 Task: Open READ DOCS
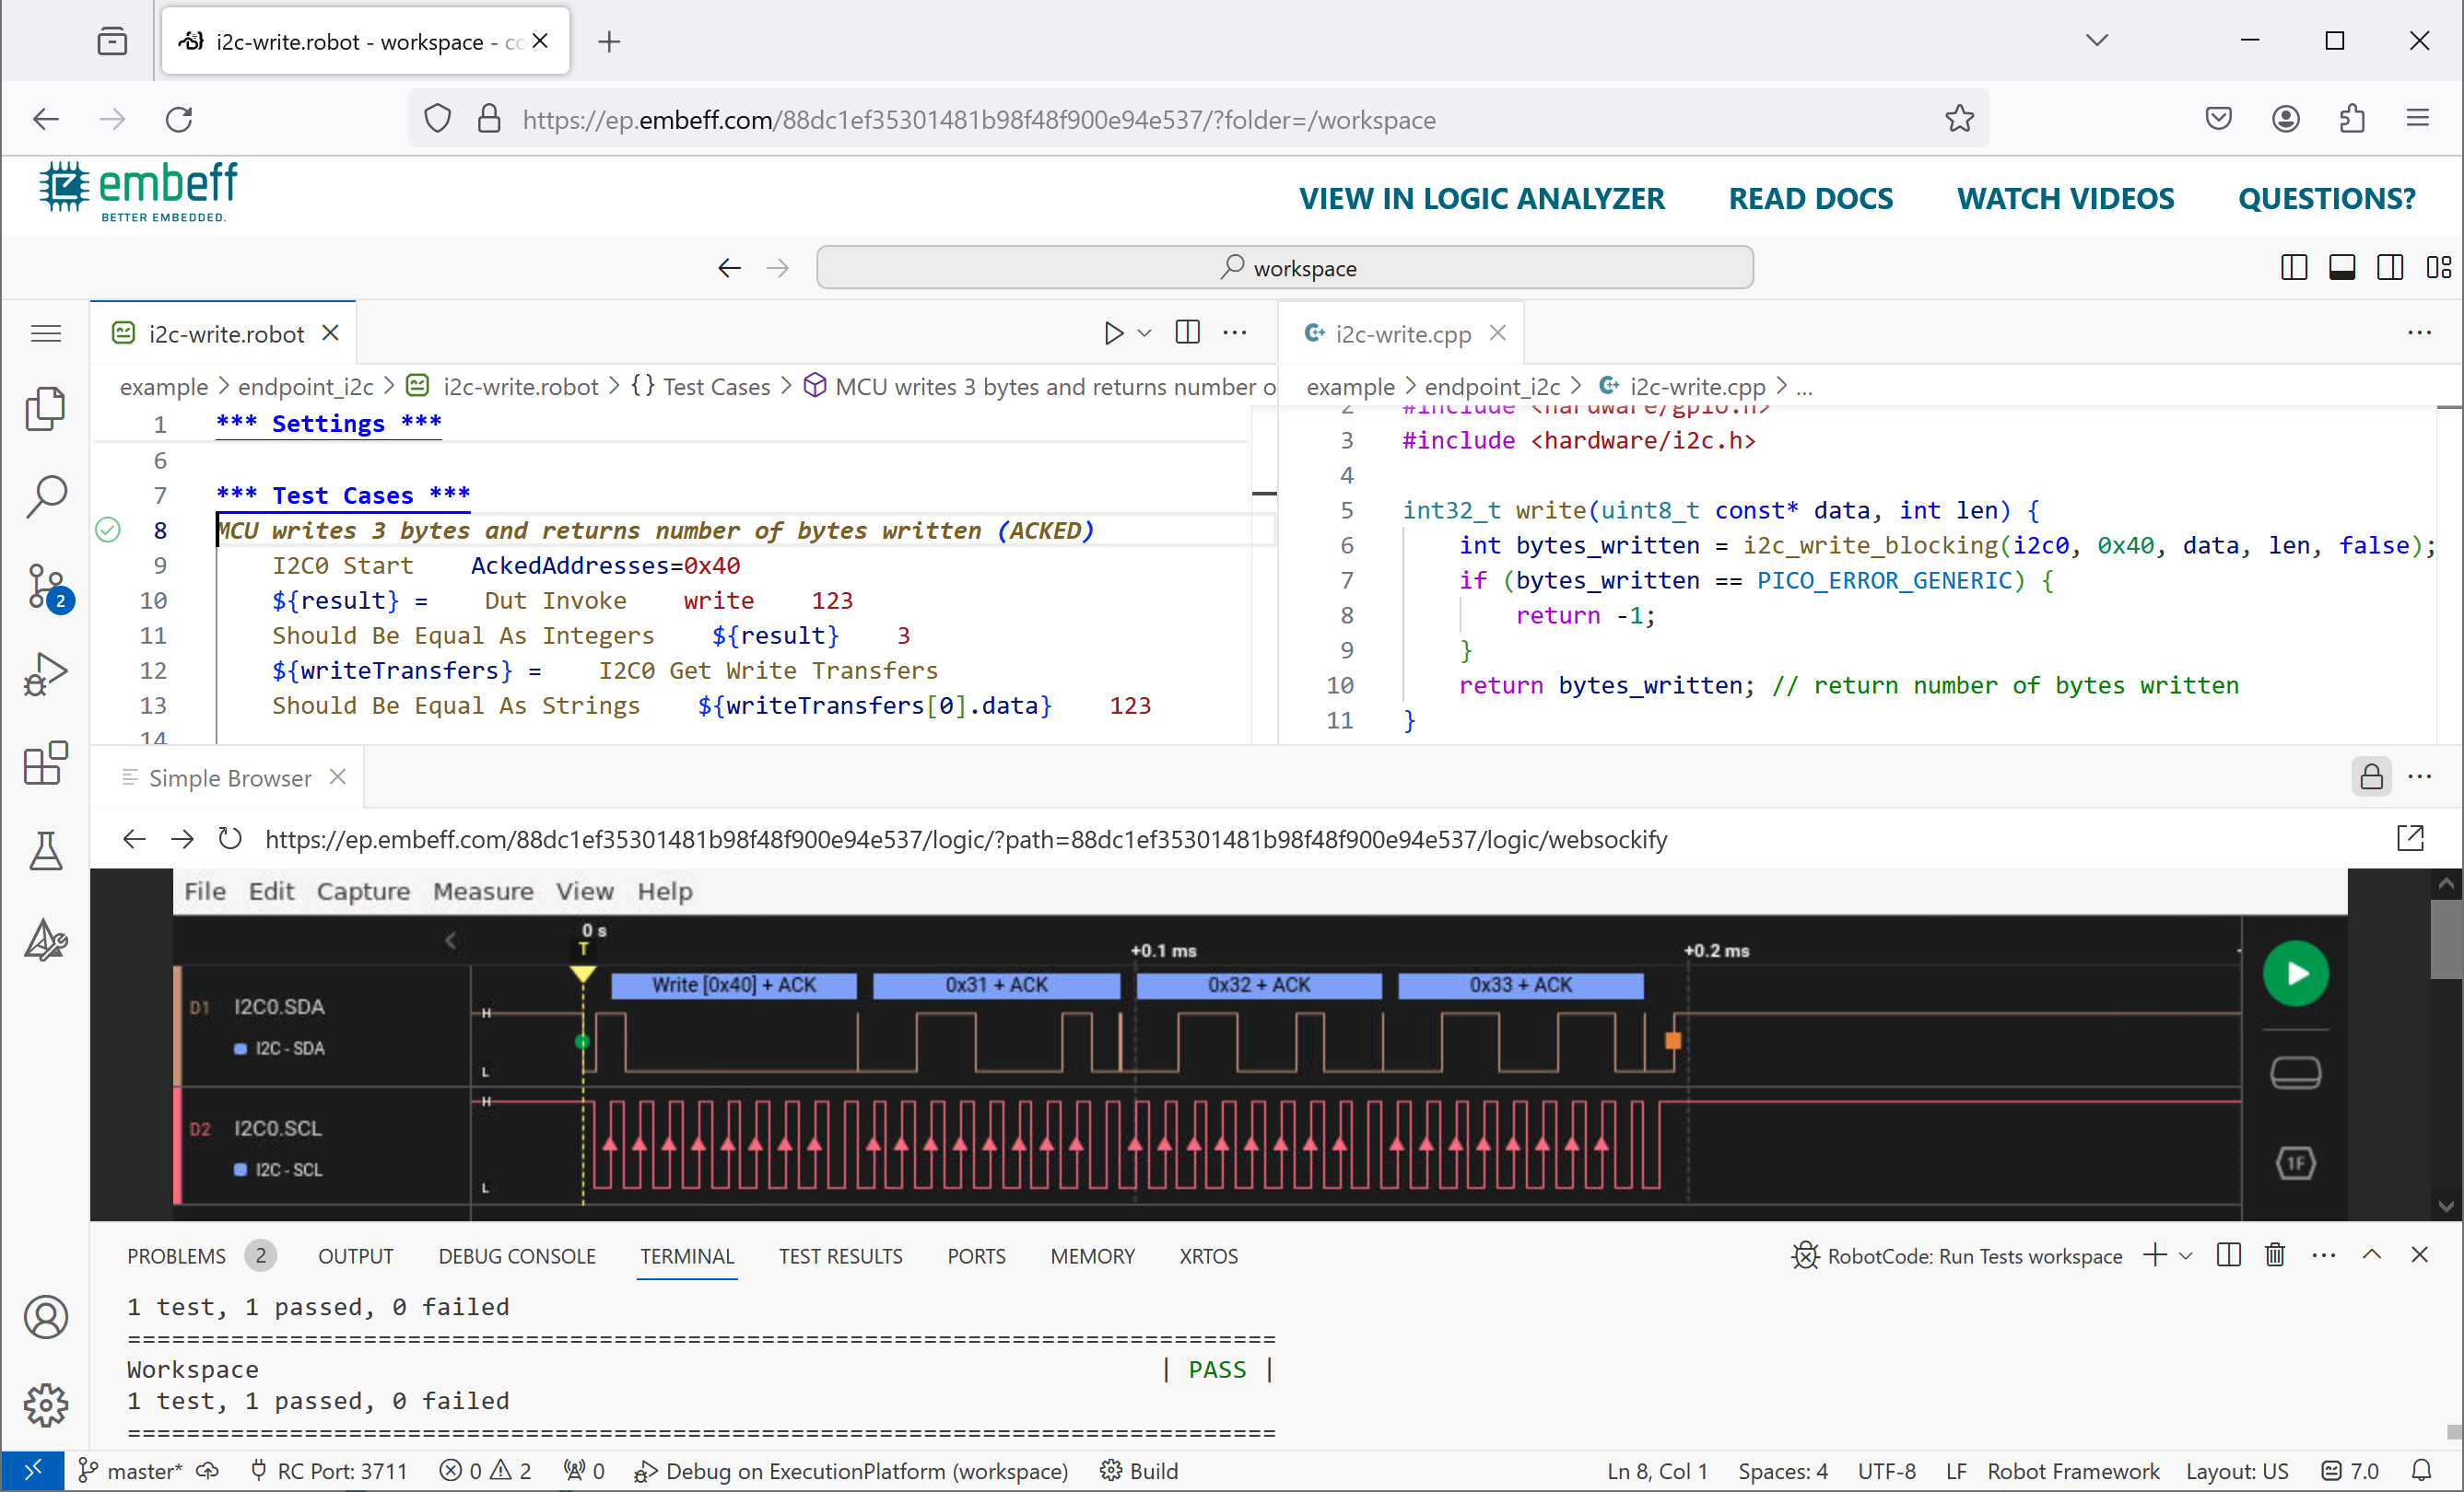pos(1811,198)
